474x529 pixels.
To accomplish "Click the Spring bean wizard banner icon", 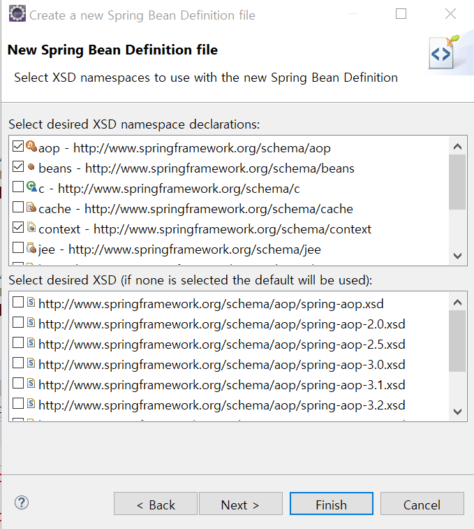I will pos(445,52).
